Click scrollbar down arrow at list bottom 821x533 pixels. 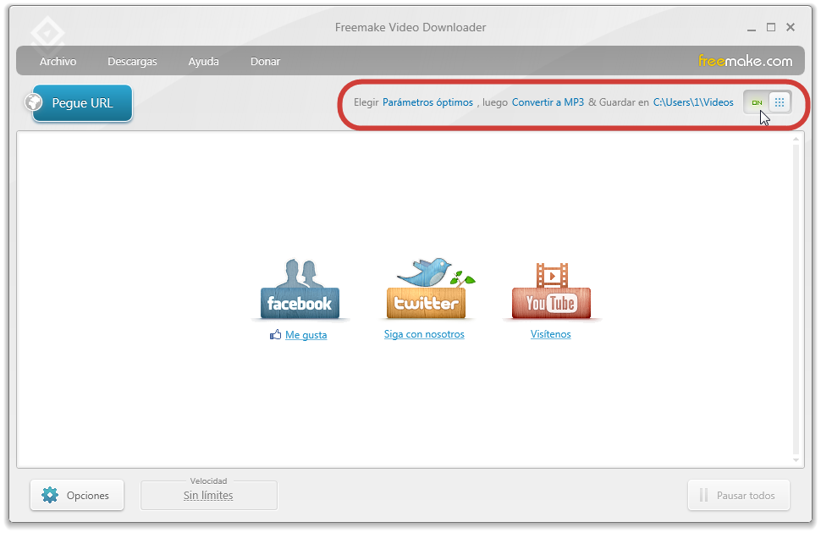click(x=796, y=460)
